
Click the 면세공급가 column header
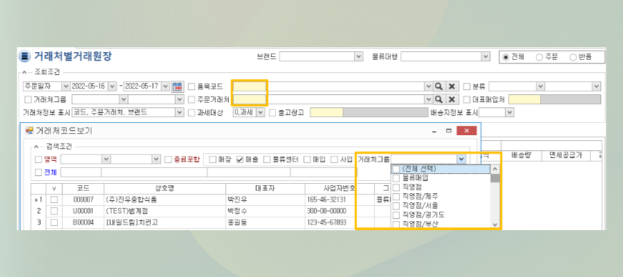point(566,155)
